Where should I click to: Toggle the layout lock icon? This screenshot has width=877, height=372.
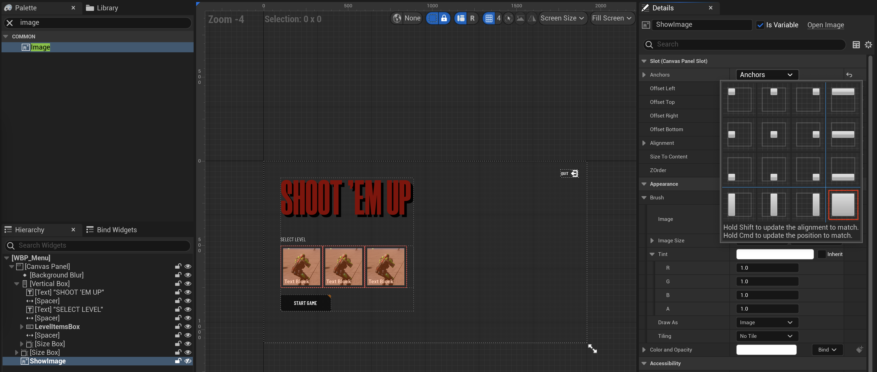click(x=444, y=18)
